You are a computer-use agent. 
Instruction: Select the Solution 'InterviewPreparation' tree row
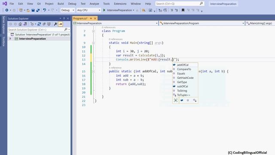(x=39, y=34)
